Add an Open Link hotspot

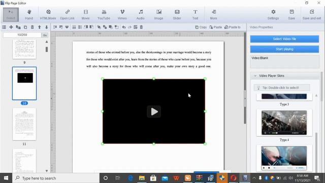click(67, 15)
